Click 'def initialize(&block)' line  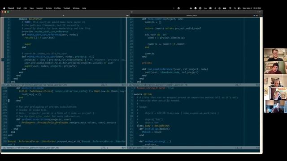pyautogui.click(x=154, y=129)
